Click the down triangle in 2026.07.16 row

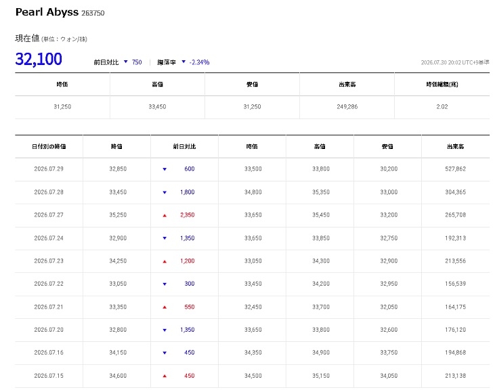coord(165,353)
